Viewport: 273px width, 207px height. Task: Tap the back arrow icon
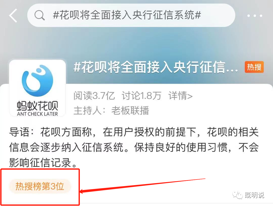13,15
